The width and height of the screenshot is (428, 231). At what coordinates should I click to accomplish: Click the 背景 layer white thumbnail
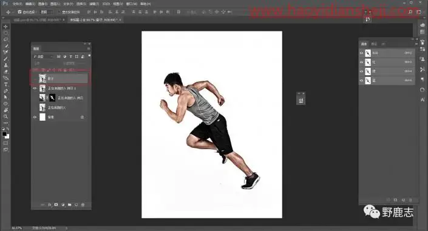(x=42, y=117)
